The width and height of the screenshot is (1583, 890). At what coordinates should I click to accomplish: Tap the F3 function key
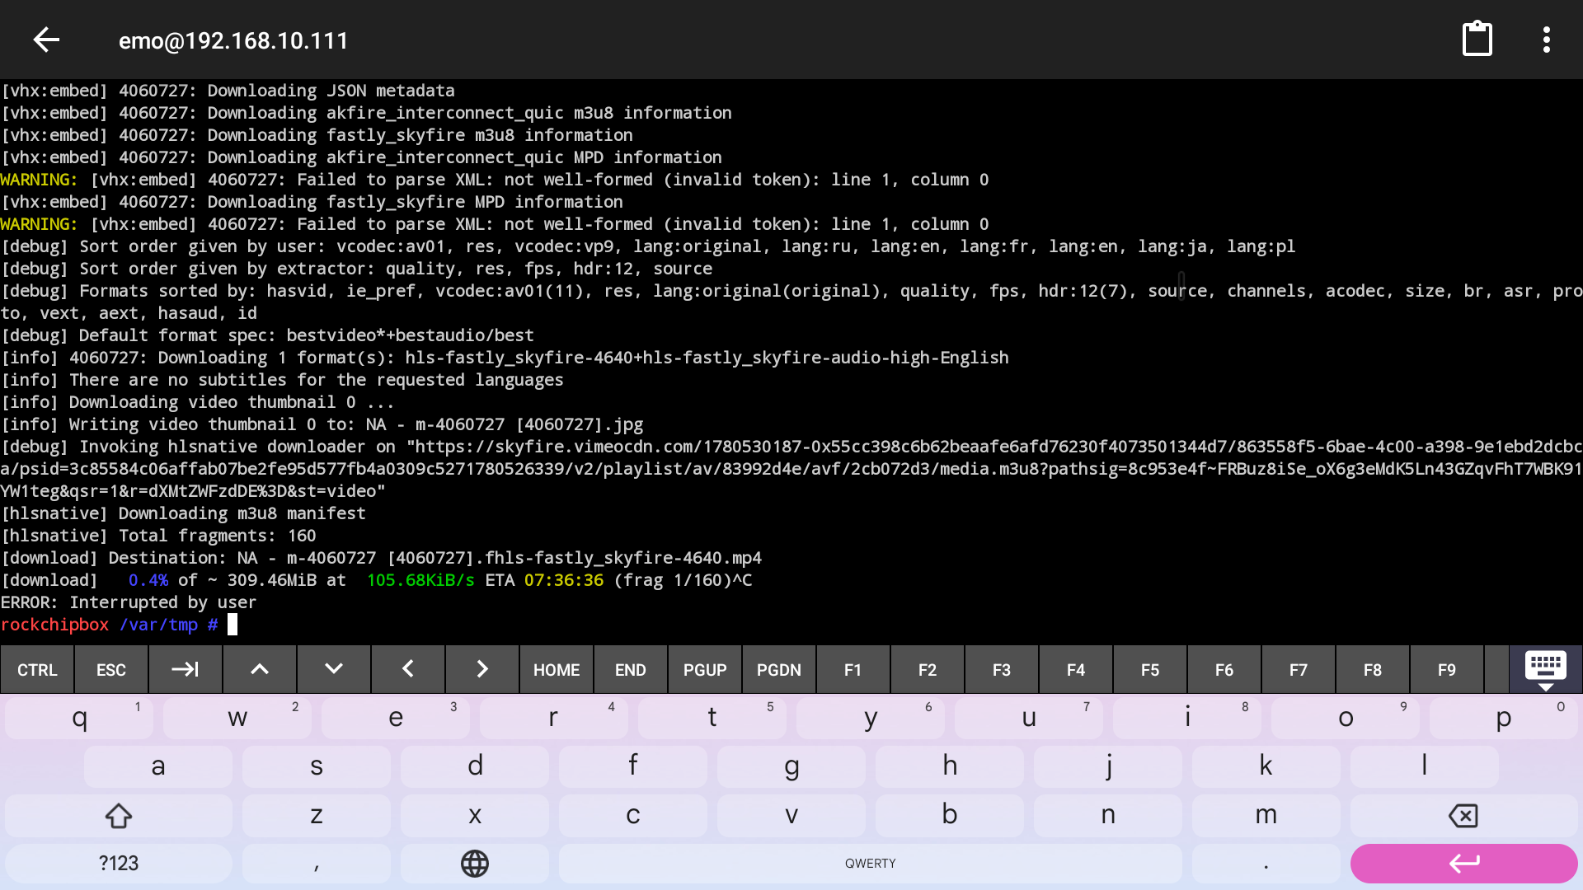(x=1002, y=670)
